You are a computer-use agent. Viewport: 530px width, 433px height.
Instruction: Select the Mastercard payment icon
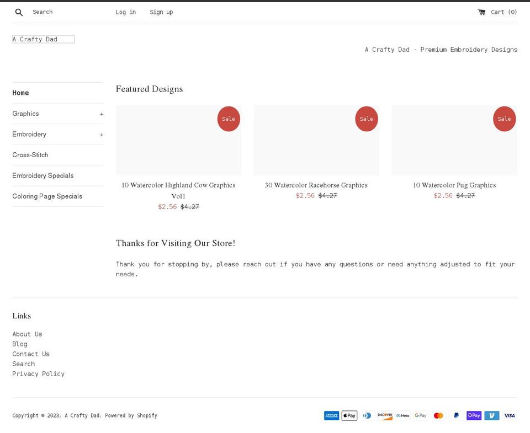(438, 415)
